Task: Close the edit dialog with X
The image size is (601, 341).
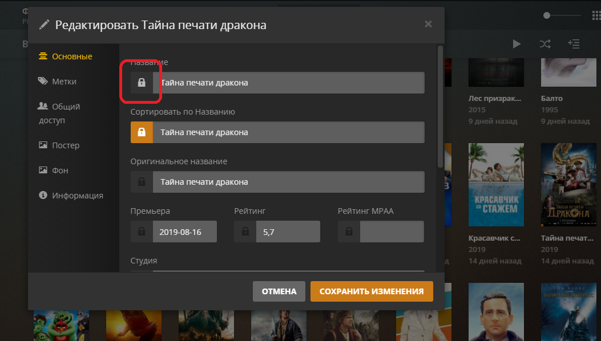Action: click(428, 24)
